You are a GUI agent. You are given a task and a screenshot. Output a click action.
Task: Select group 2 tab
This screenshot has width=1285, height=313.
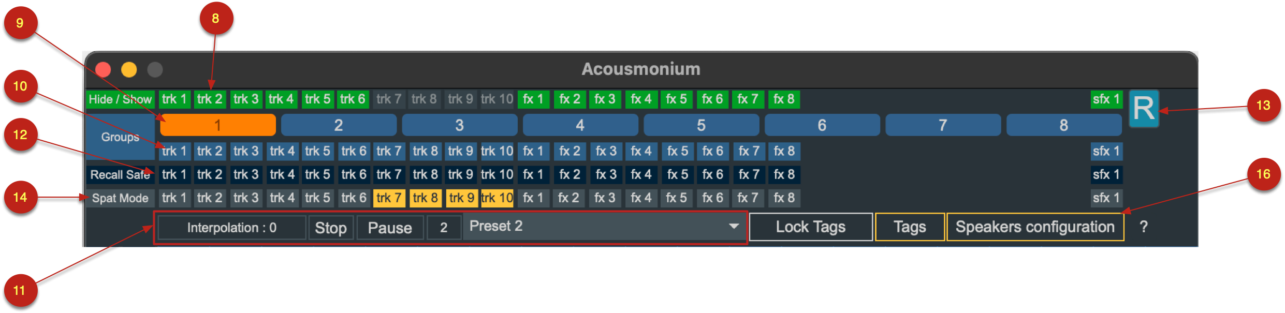[x=339, y=125]
